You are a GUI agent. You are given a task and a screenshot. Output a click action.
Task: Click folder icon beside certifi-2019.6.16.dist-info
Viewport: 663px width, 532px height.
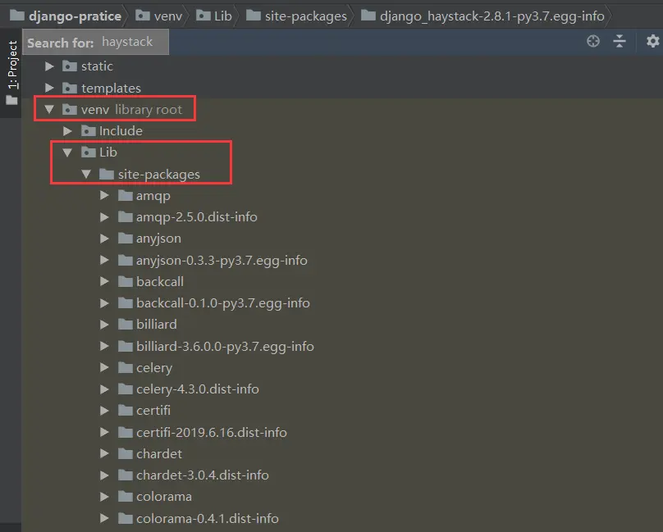coord(126,432)
